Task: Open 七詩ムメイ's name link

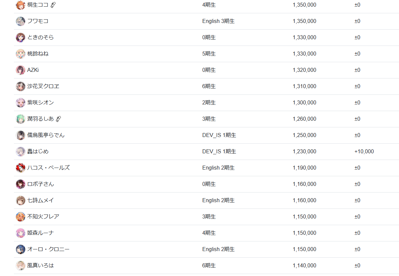Action: click(x=40, y=201)
